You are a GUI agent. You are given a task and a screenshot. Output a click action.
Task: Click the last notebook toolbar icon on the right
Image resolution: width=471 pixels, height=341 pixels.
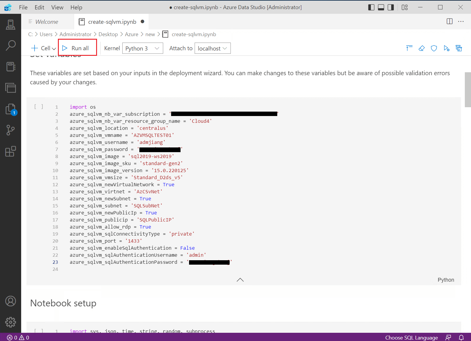[459, 48]
